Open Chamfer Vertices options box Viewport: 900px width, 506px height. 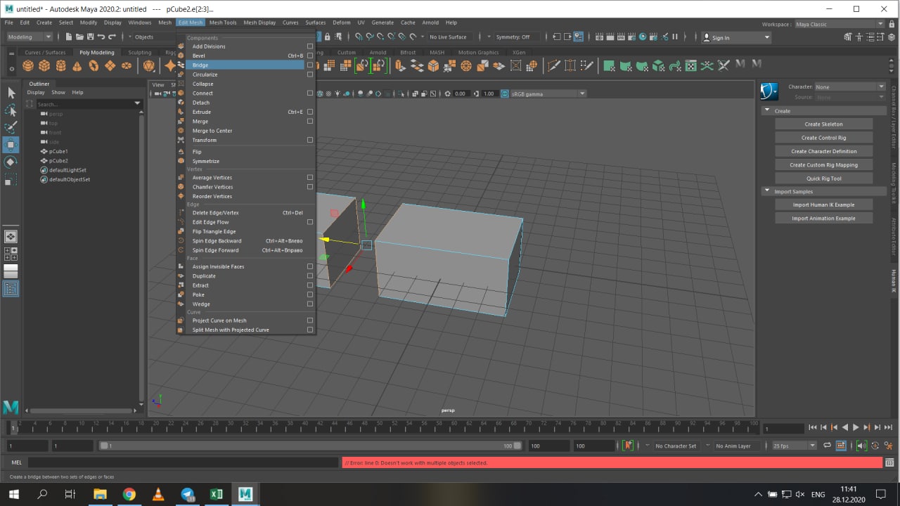(310, 187)
